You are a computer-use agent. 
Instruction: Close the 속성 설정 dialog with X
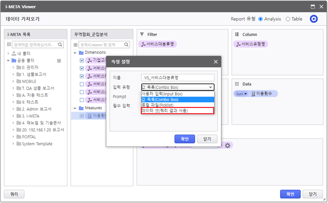pos(216,62)
